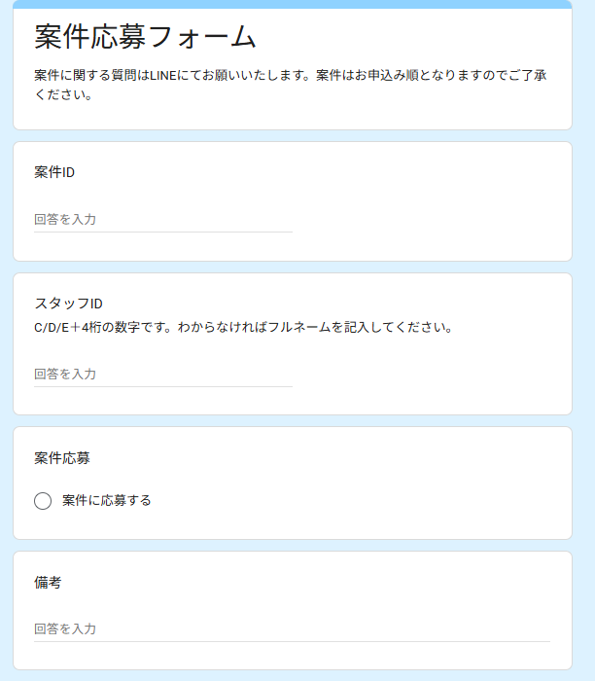Click the 案件ID answer input field
The image size is (595, 681).
[162, 220]
